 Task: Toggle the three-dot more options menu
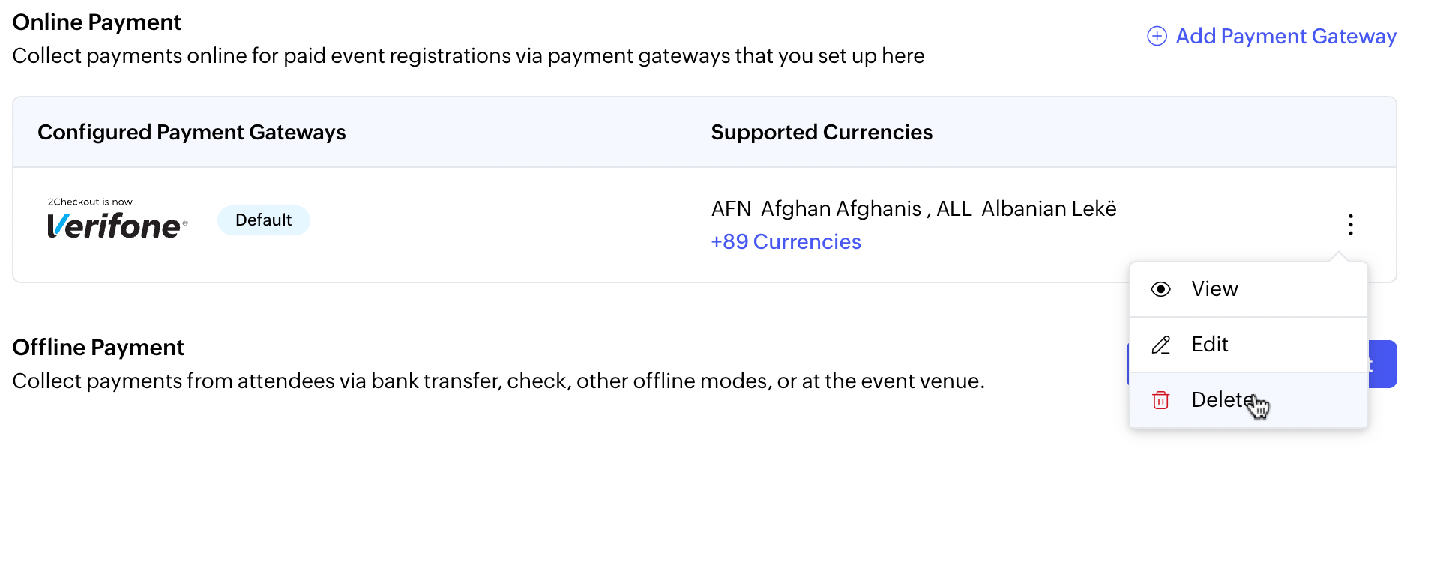(x=1350, y=224)
